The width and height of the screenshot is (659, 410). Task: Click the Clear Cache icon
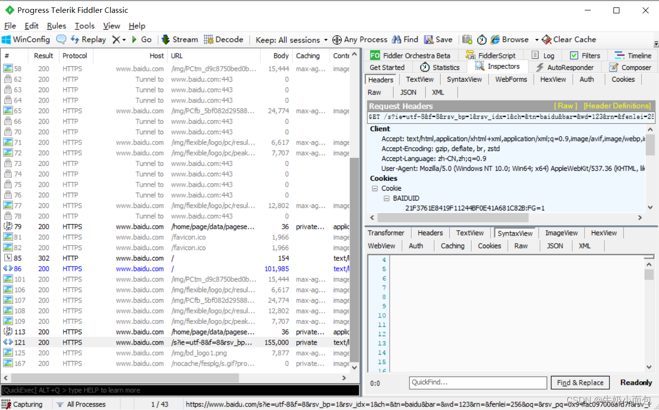tap(568, 39)
